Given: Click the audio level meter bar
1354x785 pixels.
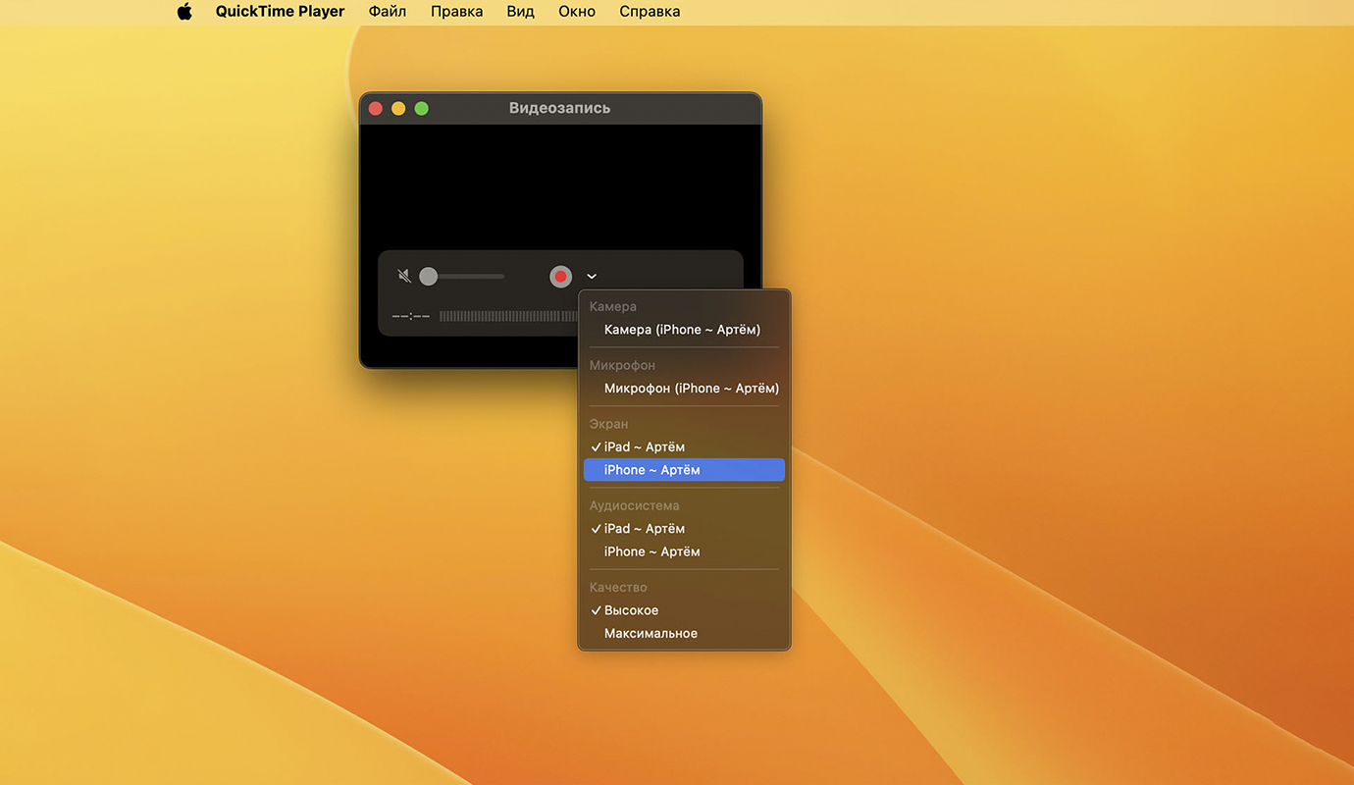Looking at the screenshot, I should (508, 316).
